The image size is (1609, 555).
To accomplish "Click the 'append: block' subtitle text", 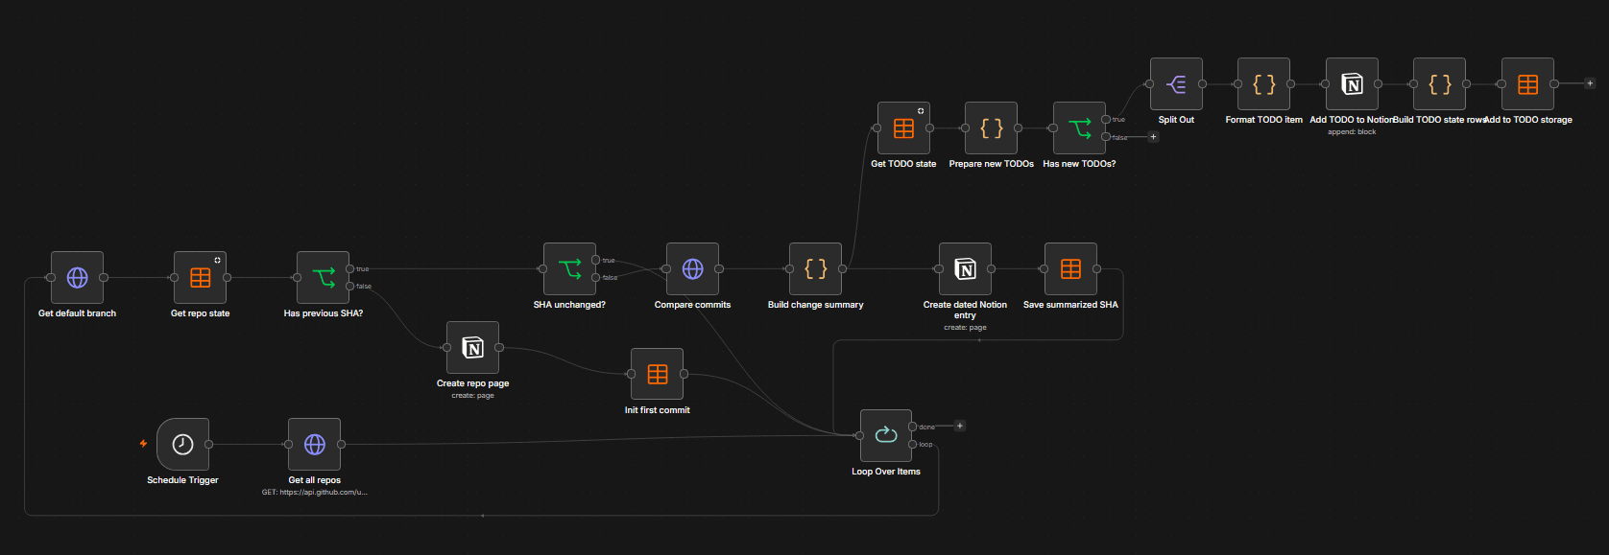I will coord(1352,132).
